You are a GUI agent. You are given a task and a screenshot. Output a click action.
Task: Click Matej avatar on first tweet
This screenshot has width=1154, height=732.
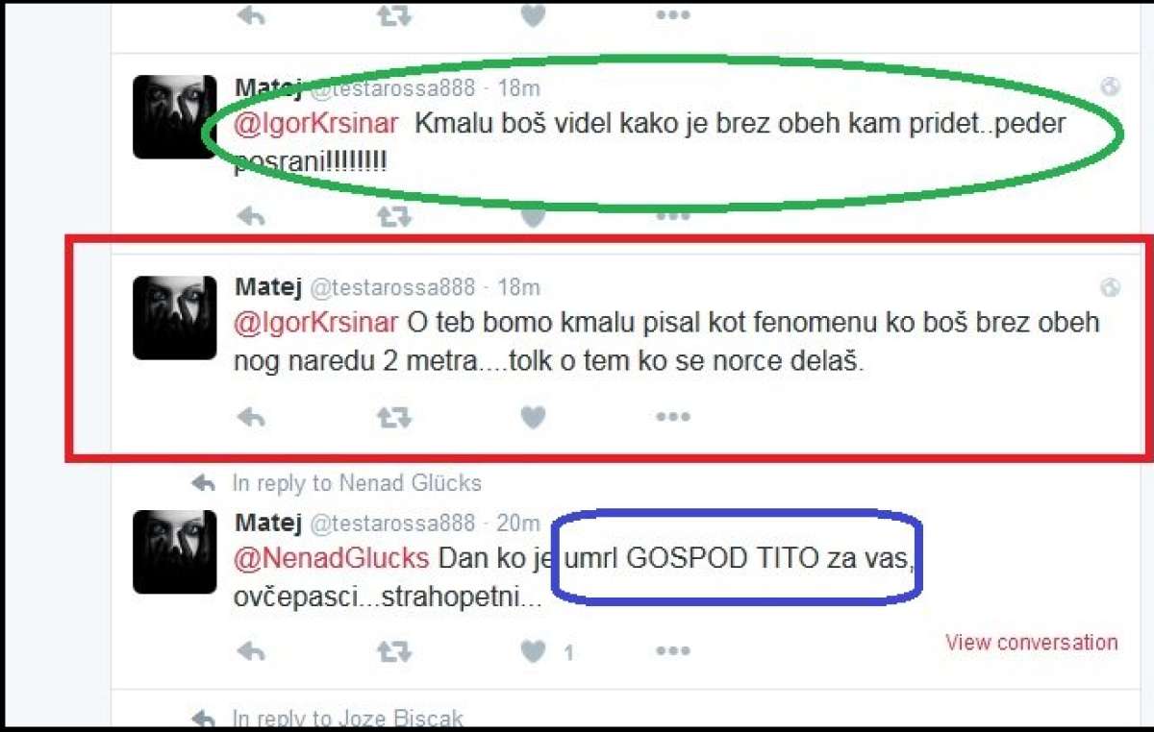pyautogui.click(x=174, y=116)
